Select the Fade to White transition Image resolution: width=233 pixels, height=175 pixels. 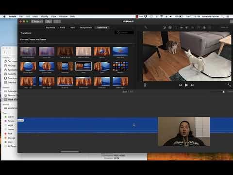coord(83,51)
